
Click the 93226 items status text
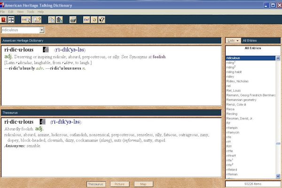click(253, 184)
